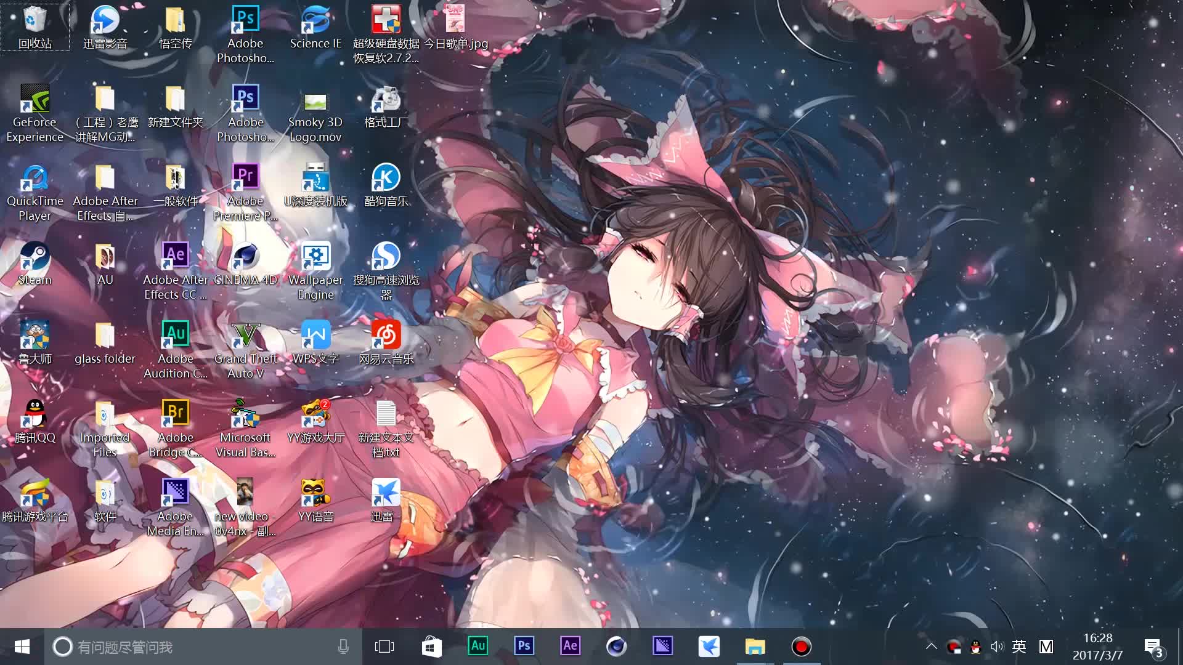Launch Wallpaper Engine shortcut
The width and height of the screenshot is (1183, 665).
coord(315,271)
